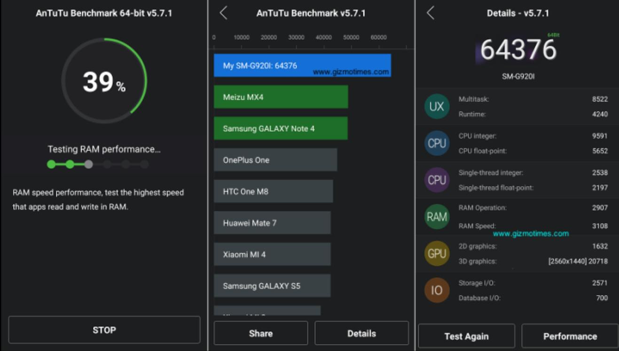Click the Share button
Viewport: 619px width, 351px height.
tap(261, 333)
